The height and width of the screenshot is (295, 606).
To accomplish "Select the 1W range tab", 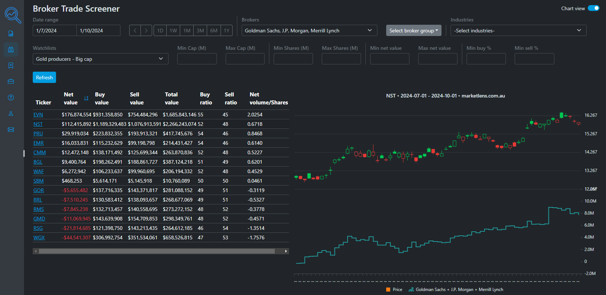I will pyautogui.click(x=173, y=31).
